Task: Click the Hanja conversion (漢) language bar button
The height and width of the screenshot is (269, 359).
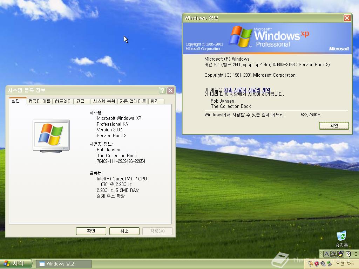Action: (334, 254)
